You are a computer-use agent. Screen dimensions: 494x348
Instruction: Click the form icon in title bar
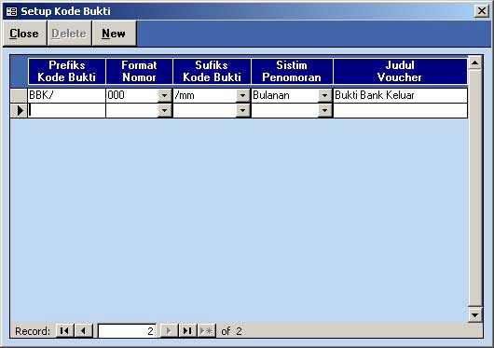pyautogui.click(x=12, y=12)
